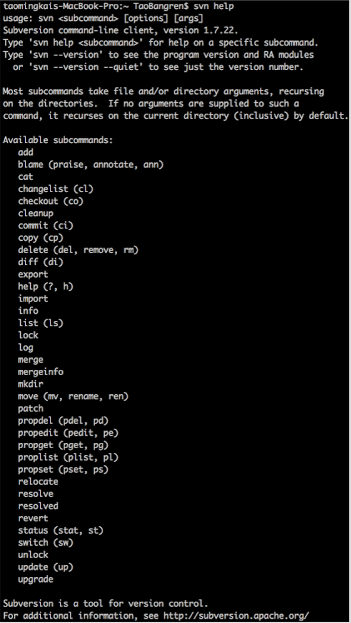Screen dimensions: 351x623
Task: Select the 'move (mv, rename, ren)' line
Action: coord(73,396)
